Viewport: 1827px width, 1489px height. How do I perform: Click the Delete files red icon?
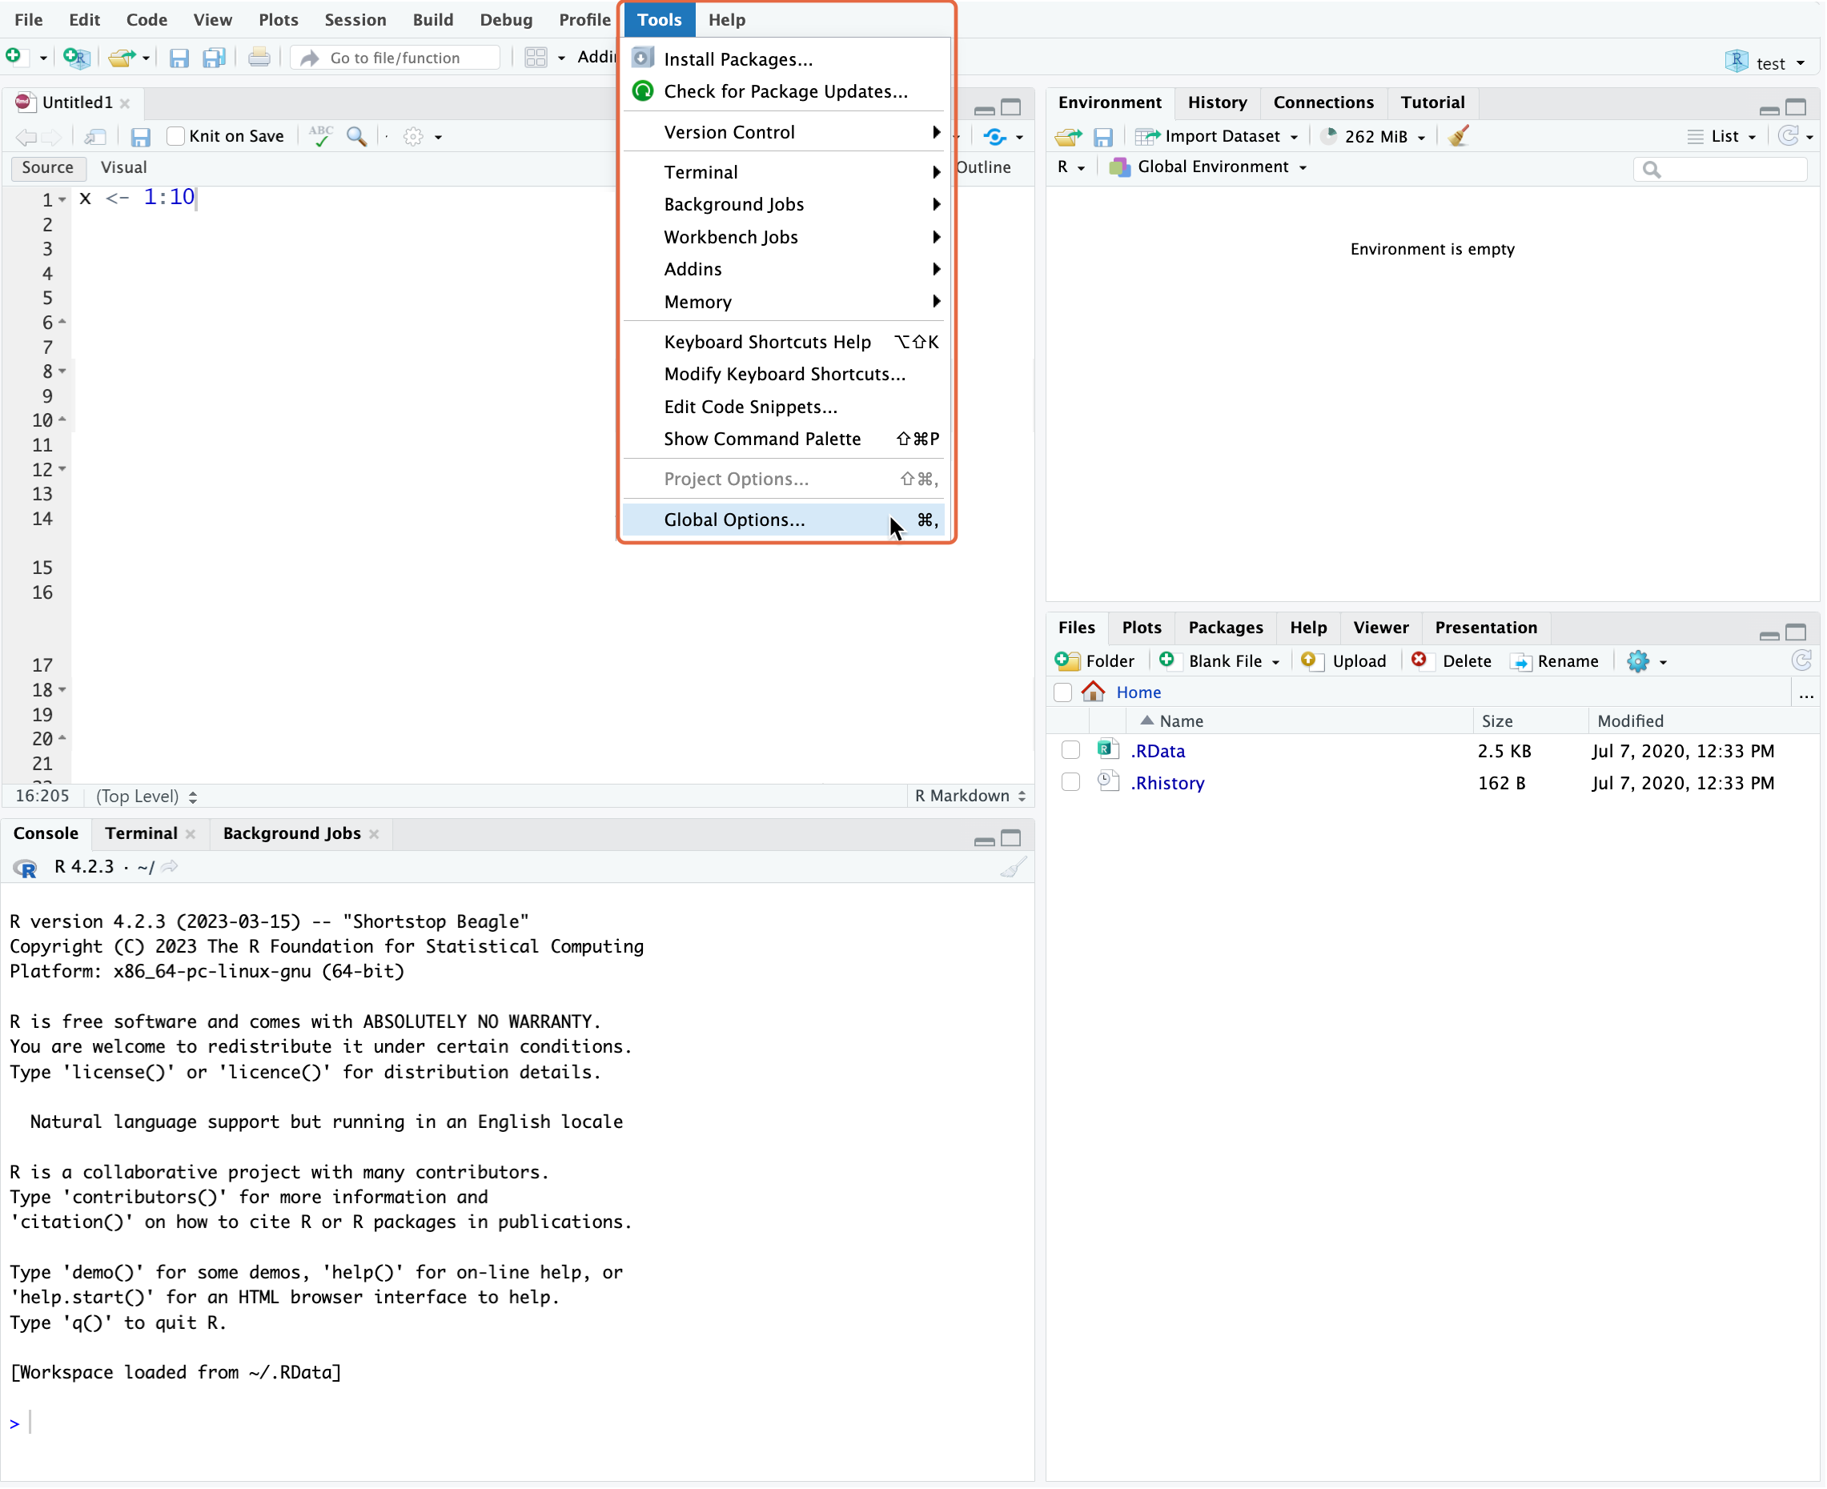click(x=1419, y=660)
